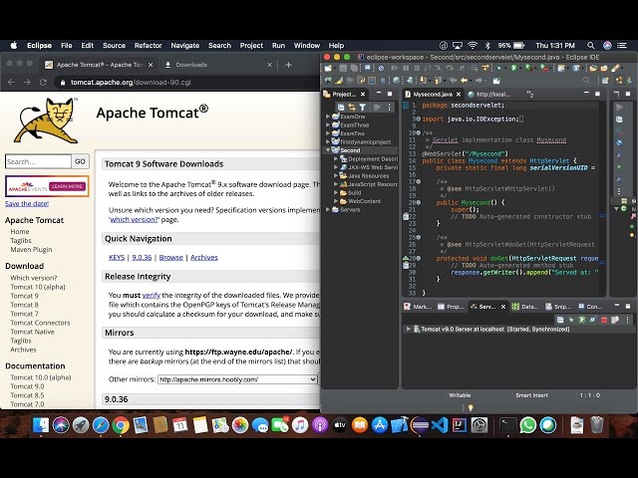The width and height of the screenshot is (638, 478).
Task: Click the Spotlight search icon in menu bar
Action: [x=591, y=46]
